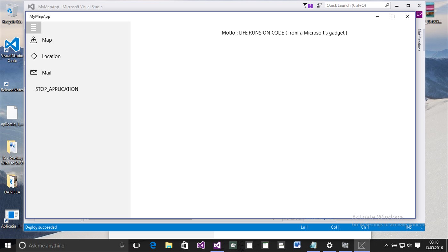Select STOP_APPLICATION in the navigation pane

tap(57, 89)
